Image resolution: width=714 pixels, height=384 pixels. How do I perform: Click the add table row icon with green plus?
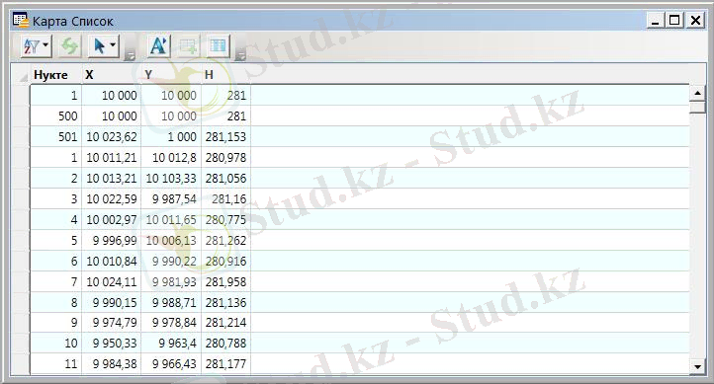[x=188, y=45]
